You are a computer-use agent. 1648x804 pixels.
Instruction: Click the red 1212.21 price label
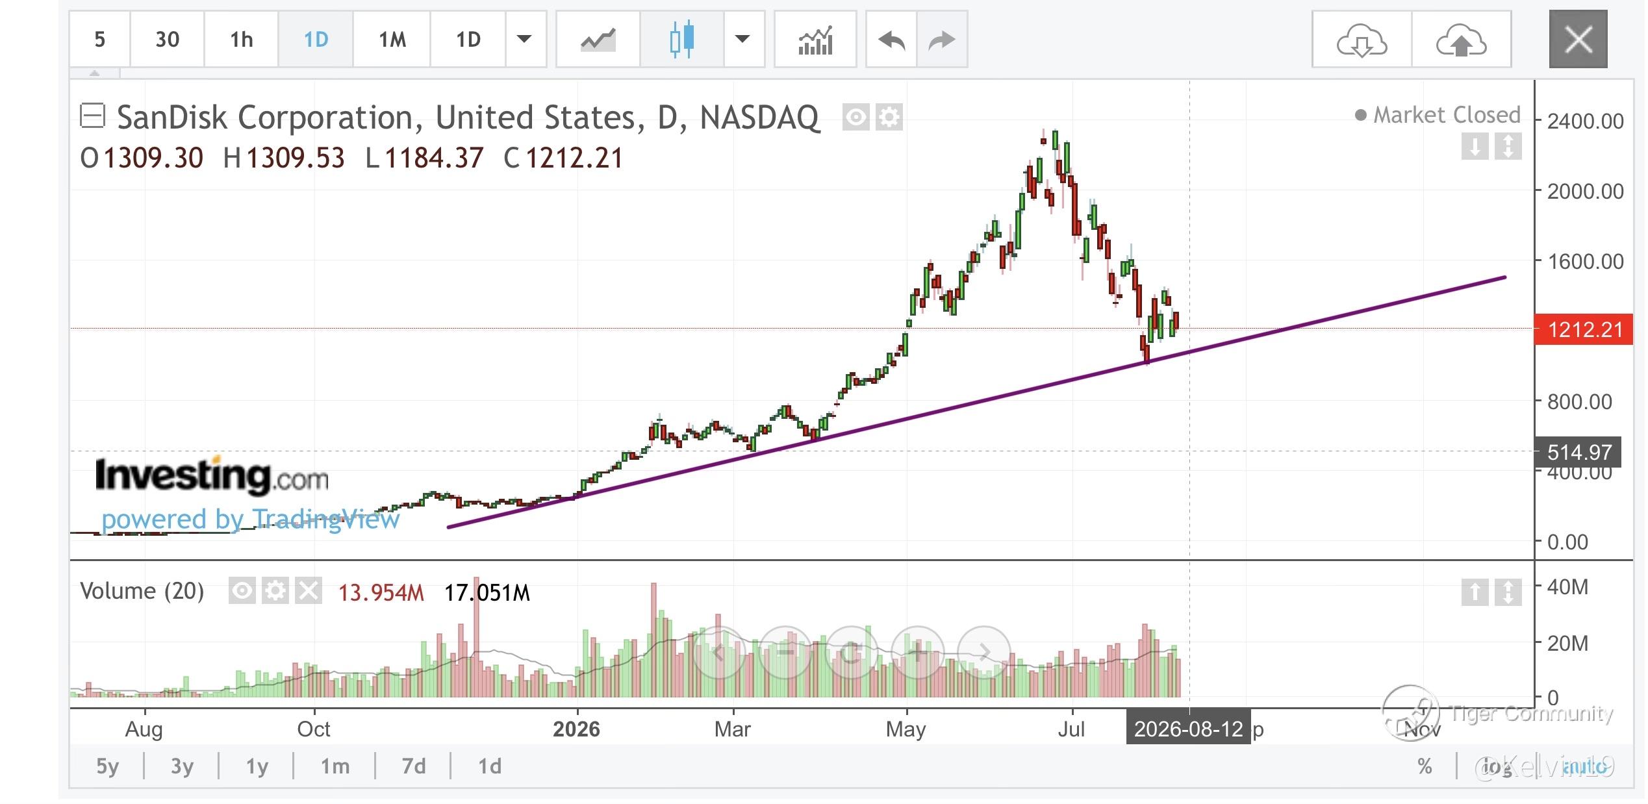click(1584, 329)
